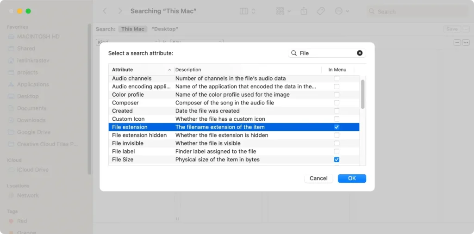The width and height of the screenshot is (474, 234).
Task: Select the Created attribute row
Action: tap(234, 111)
